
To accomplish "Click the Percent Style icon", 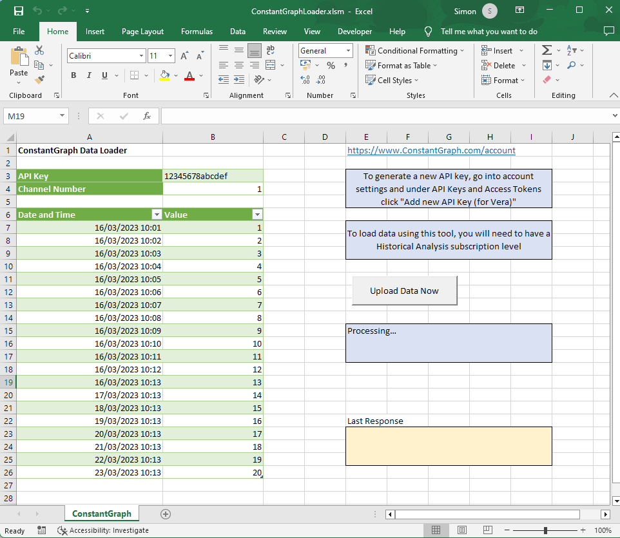I will (331, 65).
